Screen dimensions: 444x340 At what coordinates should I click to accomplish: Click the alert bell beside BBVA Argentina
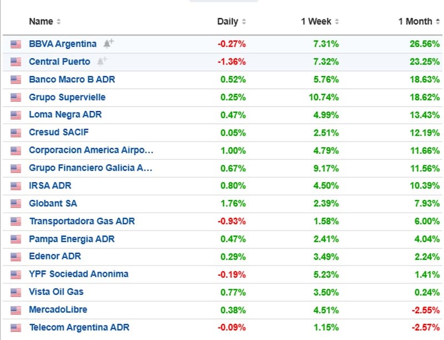[109, 43]
